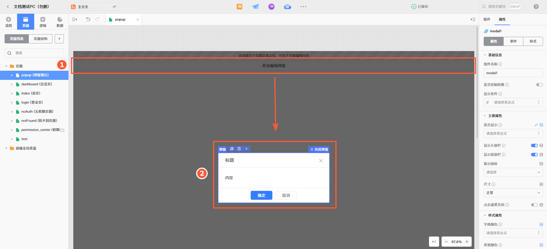Viewport: 547px width, 249px height.
Task: Open the 尺寸 dropdown showing 正常
Action: (x=513, y=193)
